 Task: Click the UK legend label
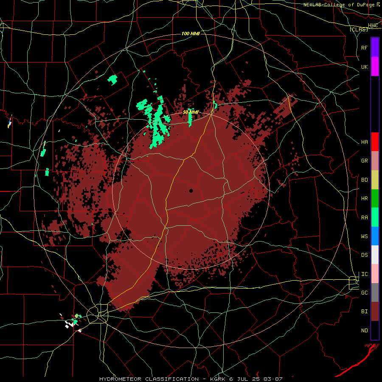365,67
